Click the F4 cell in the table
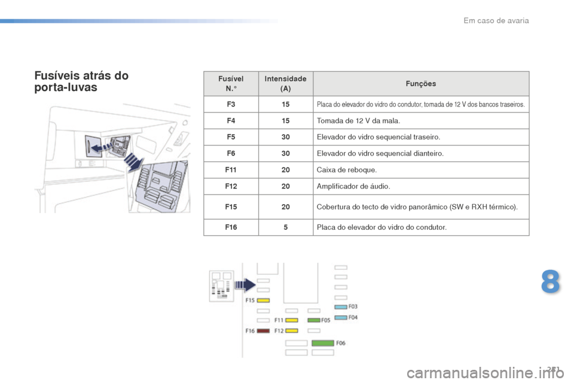Image resolution: width=574 pixels, height=383 pixels. [x=231, y=120]
